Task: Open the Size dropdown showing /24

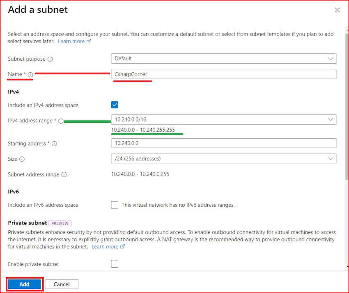Action: click(223, 159)
